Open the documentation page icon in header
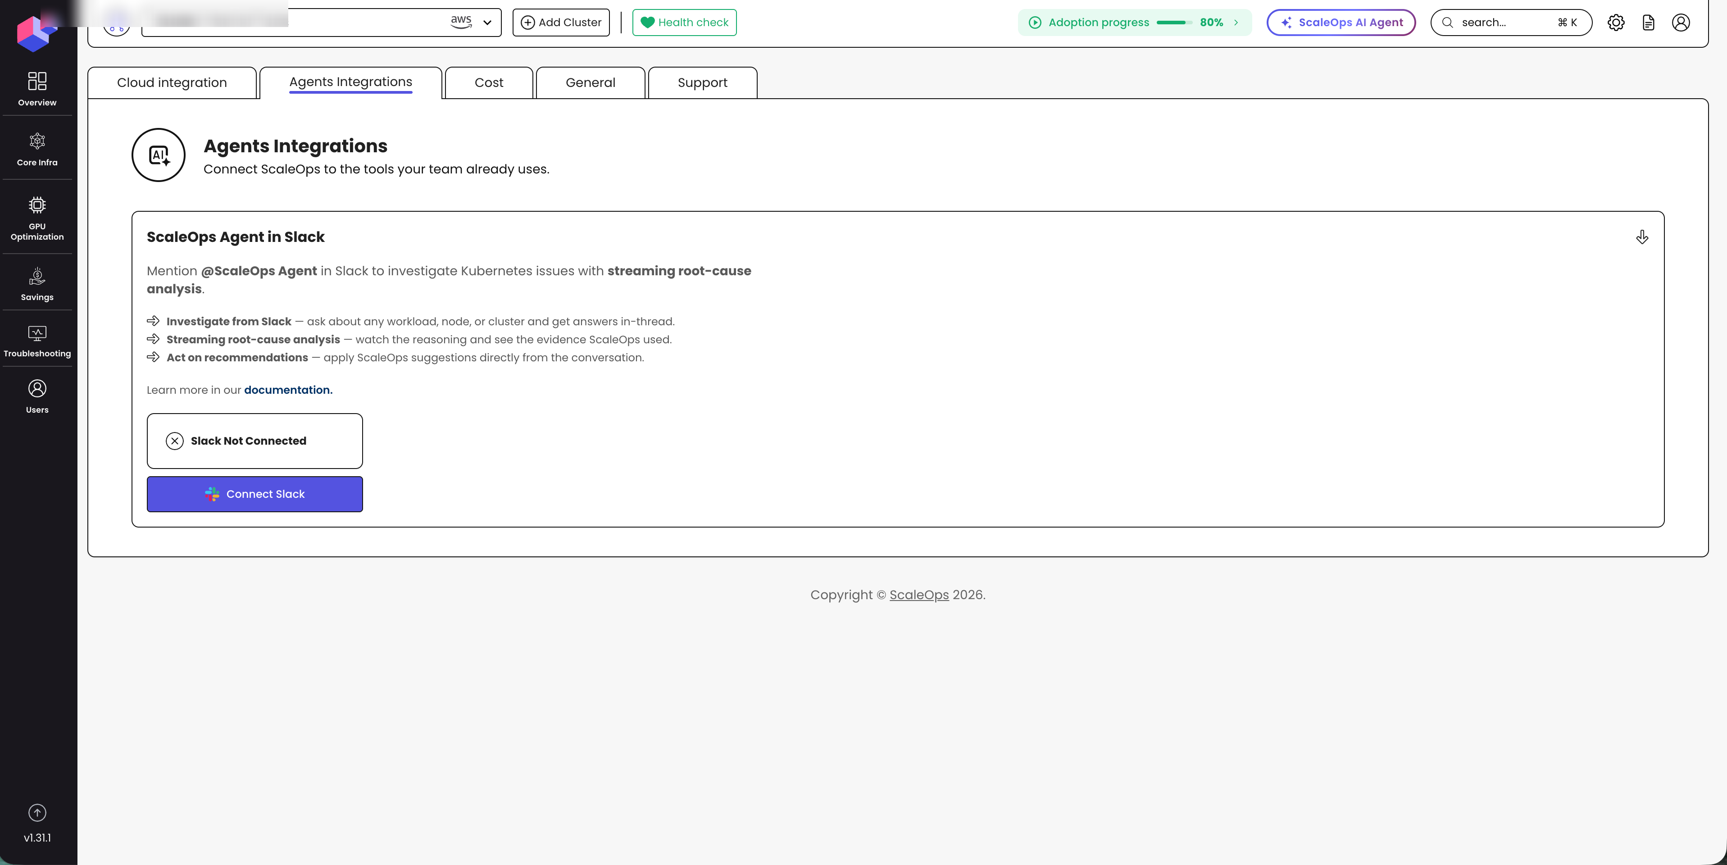This screenshot has width=1727, height=865. pyautogui.click(x=1648, y=23)
